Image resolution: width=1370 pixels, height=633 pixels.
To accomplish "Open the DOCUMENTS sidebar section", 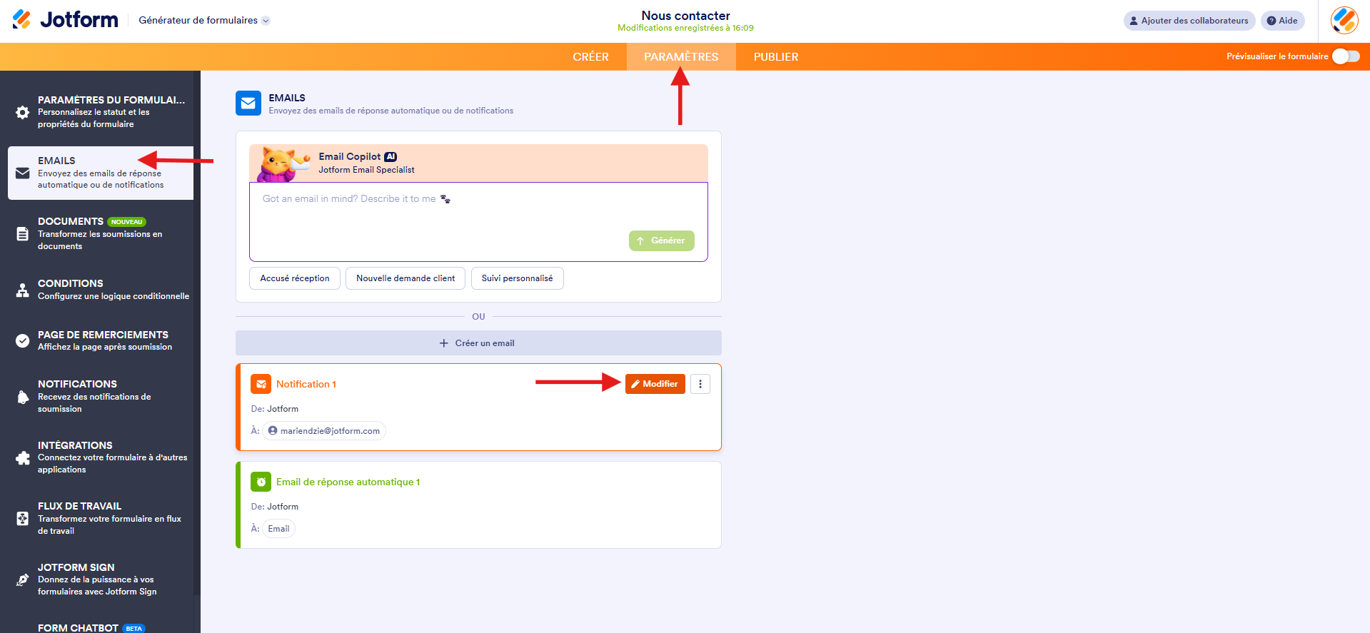I will click(x=100, y=234).
